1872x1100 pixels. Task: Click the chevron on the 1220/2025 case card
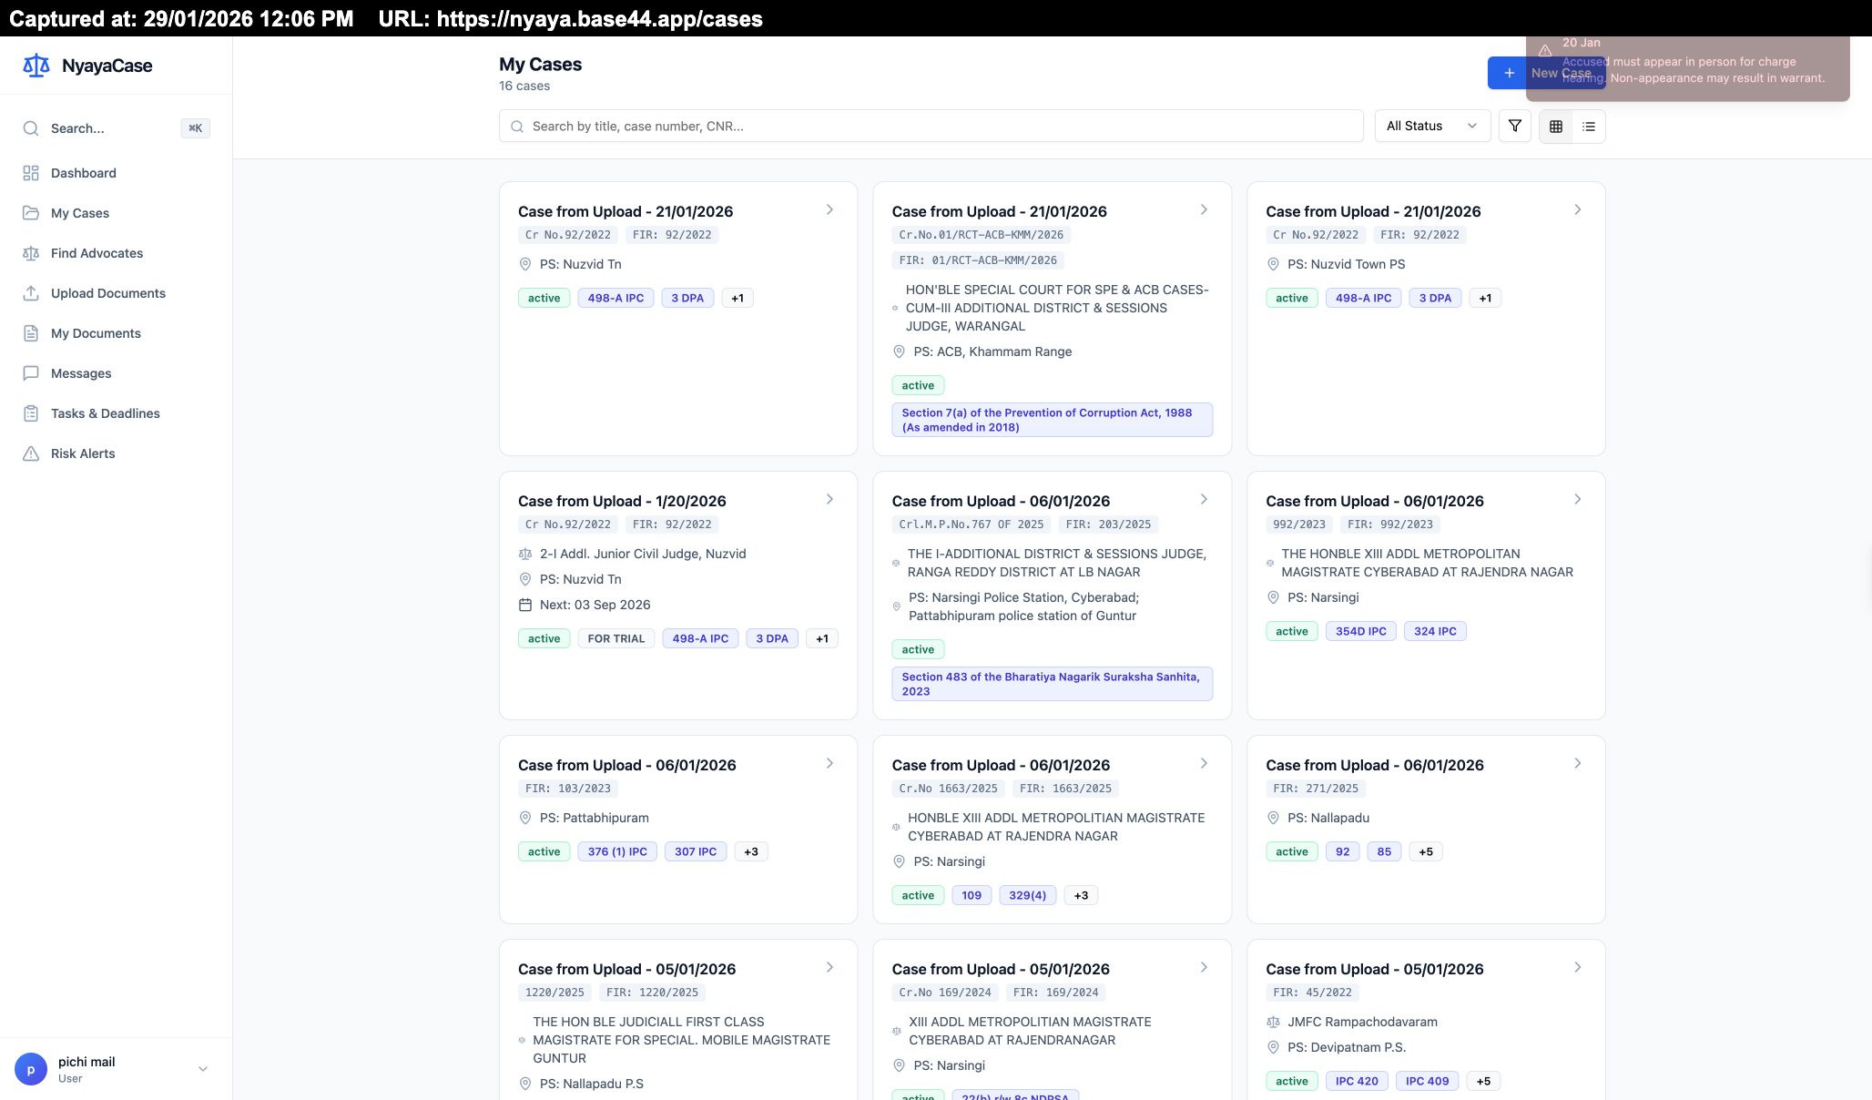[829, 967]
